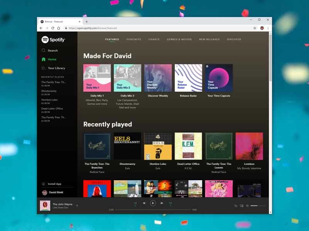Open Chrome's three-dot menu
This screenshot has width=309, height=231.
268,28
